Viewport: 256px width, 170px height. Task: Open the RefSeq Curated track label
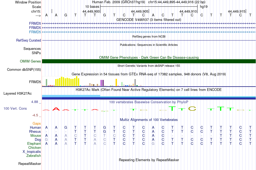pos(29,40)
